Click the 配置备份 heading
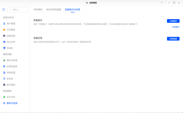Image resolution: width=183 pixels, height=113 pixels. coord(38,20)
